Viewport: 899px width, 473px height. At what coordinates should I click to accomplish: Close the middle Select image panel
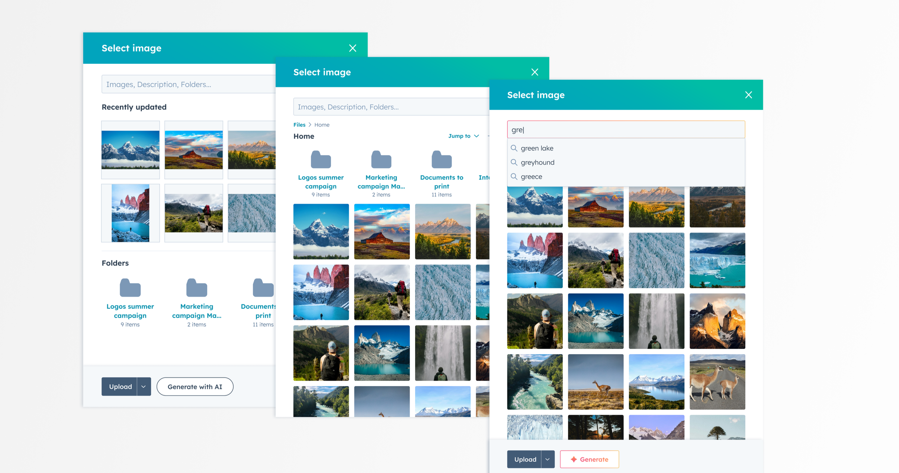(534, 72)
